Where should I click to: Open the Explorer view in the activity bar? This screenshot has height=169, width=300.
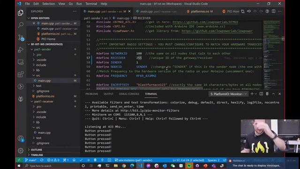[21, 13]
